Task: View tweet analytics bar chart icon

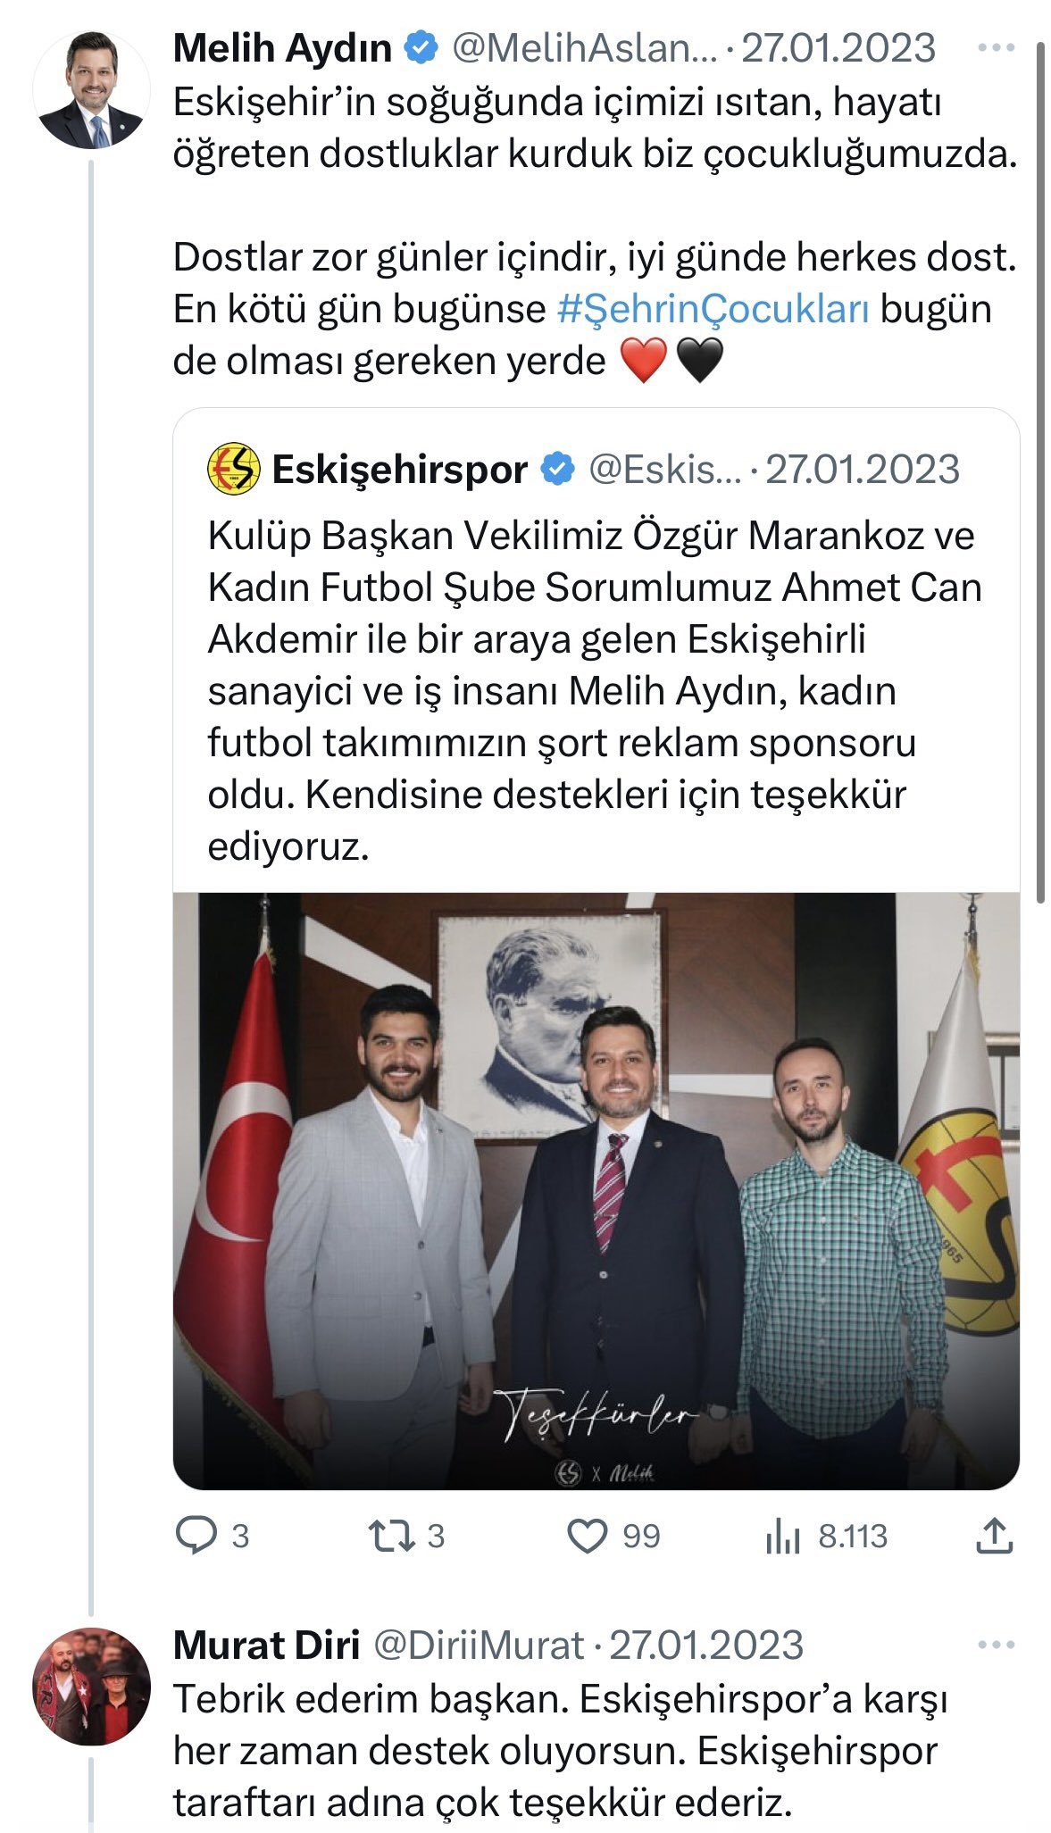Action: [782, 1536]
